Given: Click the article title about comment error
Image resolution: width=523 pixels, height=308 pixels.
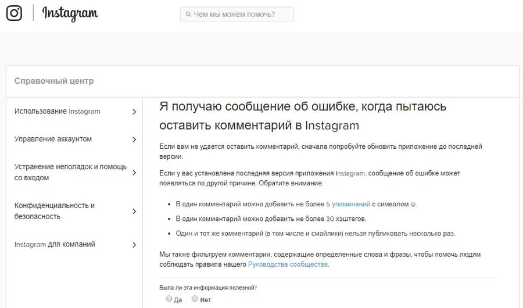Looking at the screenshot, I should click(x=302, y=116).
